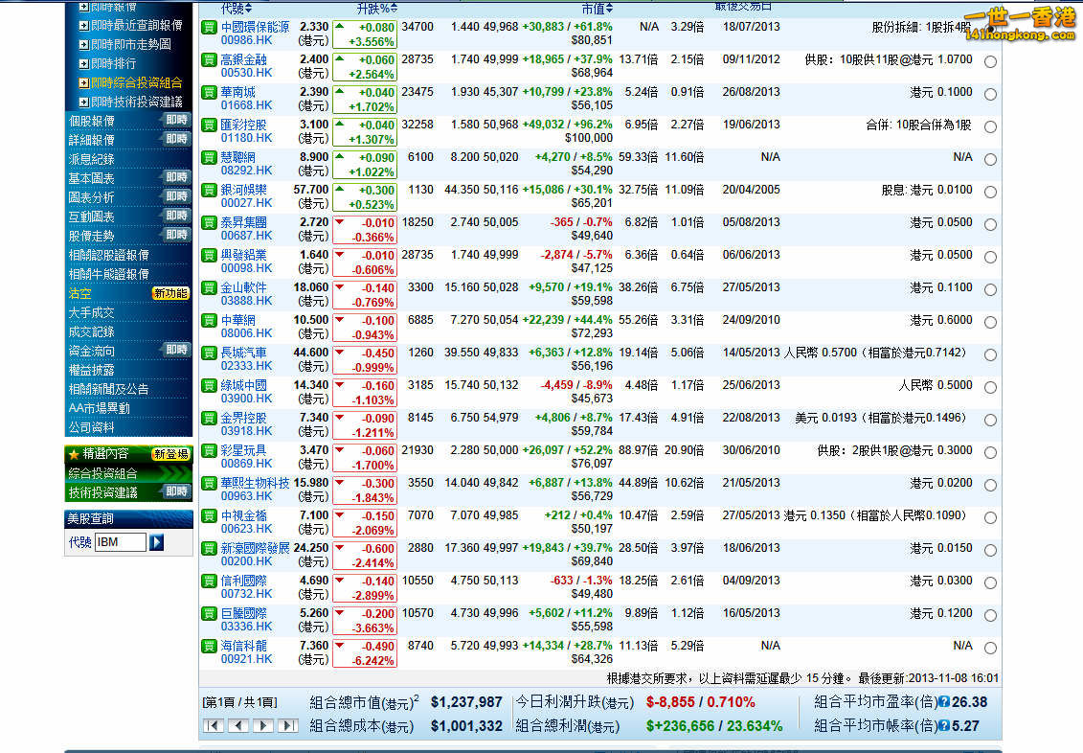Sort by 升跌% column header
The height and width of the screenshot is (753, 1083).
[x=377, y=9]
